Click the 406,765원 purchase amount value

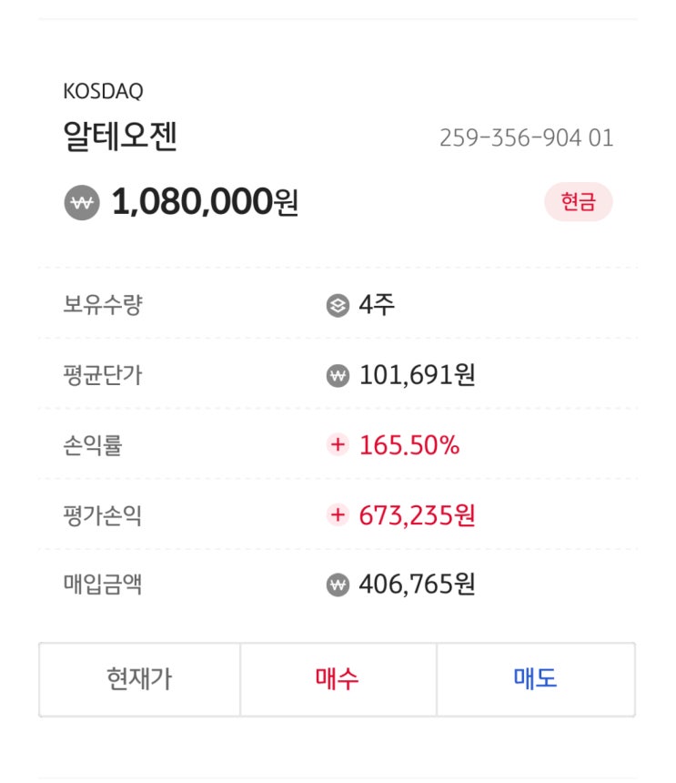(417, 585)
